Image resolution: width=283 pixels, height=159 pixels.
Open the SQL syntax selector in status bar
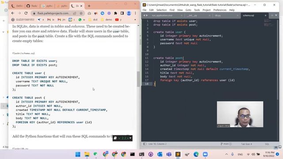click(267, 144)
